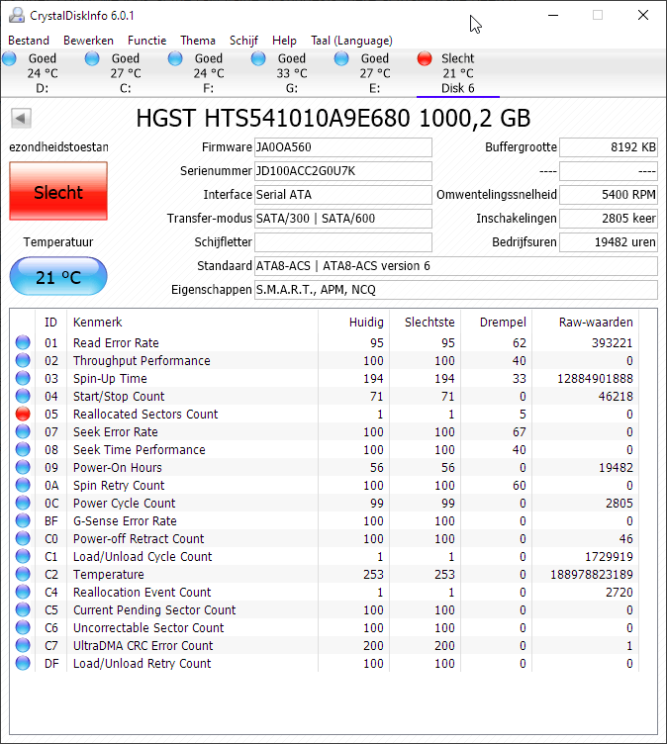Open the Taal (Language) menu

(351, 41)
